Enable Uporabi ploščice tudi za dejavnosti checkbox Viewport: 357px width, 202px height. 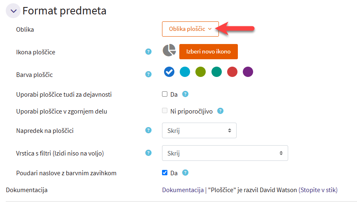click(165, 94)
